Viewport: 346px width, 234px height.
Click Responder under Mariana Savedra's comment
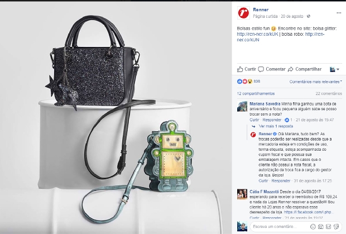click(x=272, y=120)
